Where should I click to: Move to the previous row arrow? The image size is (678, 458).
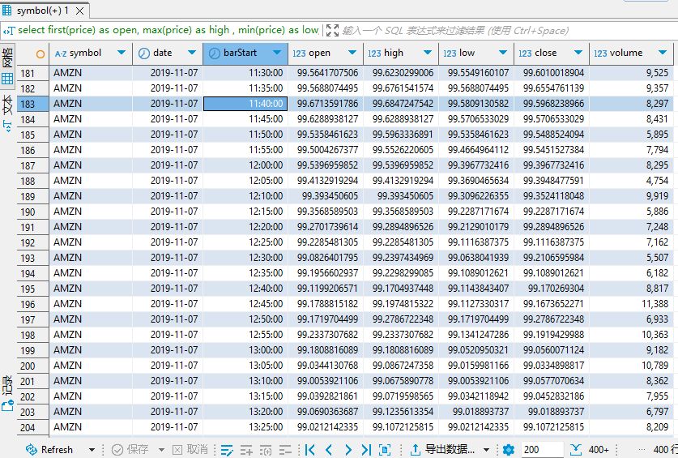coord(329,449)
